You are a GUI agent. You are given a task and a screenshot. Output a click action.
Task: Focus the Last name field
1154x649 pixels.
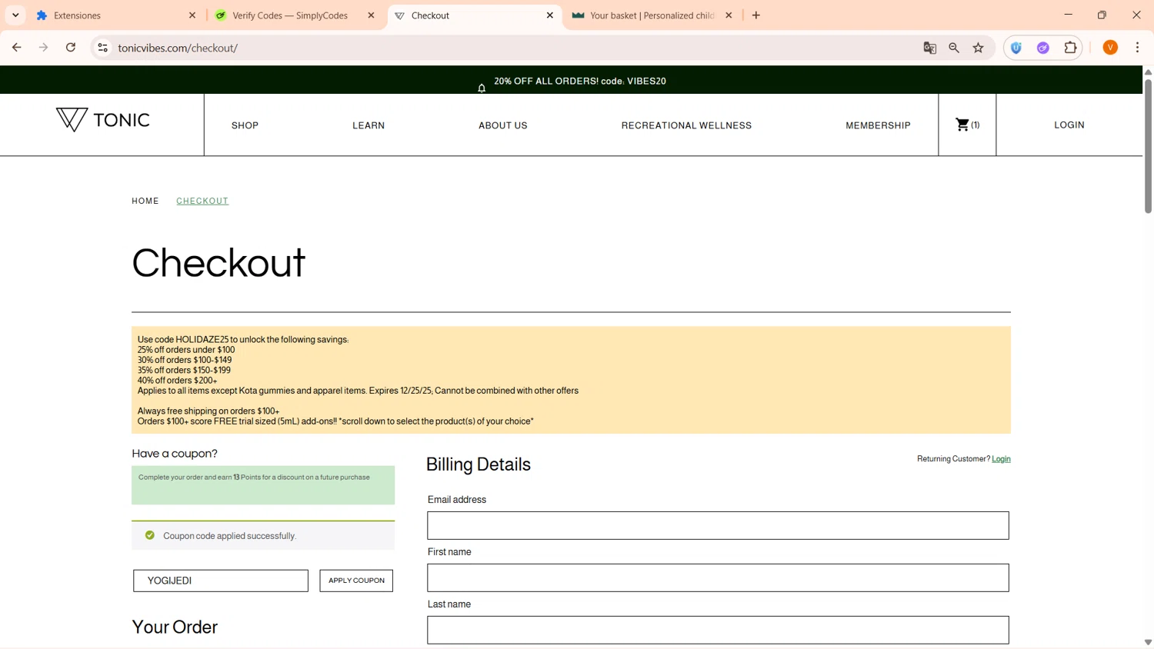tap(718, 630)
